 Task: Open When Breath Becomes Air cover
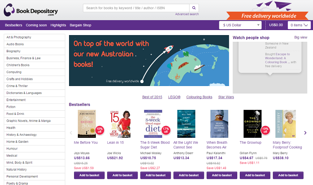tap(219, 124)
